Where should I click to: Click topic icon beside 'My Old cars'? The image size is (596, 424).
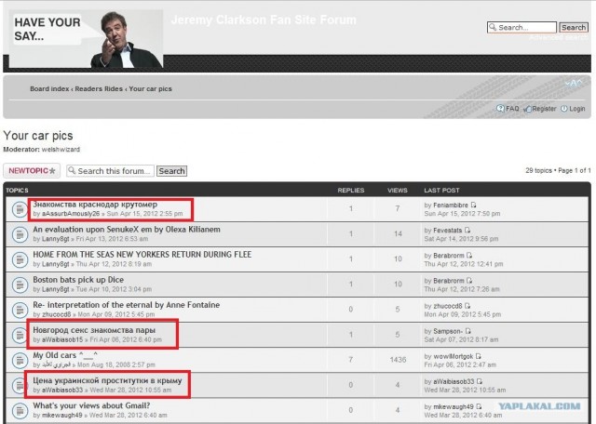(x=19, y=361)
